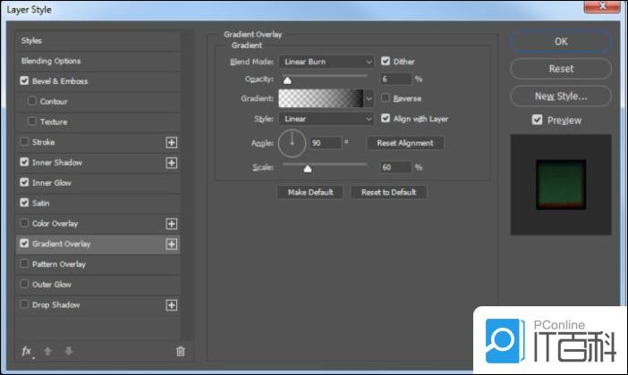Close the Layer Style dialog

[x=602, y=6]
